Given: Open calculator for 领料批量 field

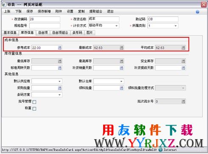Looking at the screenshot, I should tap(121, 88).
